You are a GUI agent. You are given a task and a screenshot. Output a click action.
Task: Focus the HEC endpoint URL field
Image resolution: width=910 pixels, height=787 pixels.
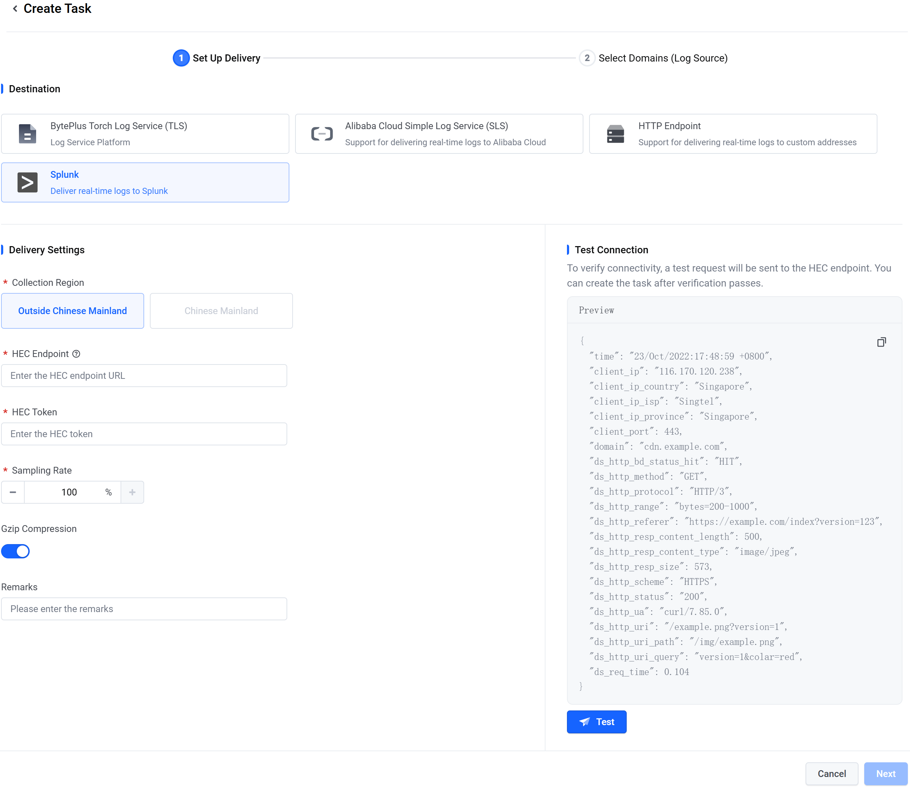(144, 376)
